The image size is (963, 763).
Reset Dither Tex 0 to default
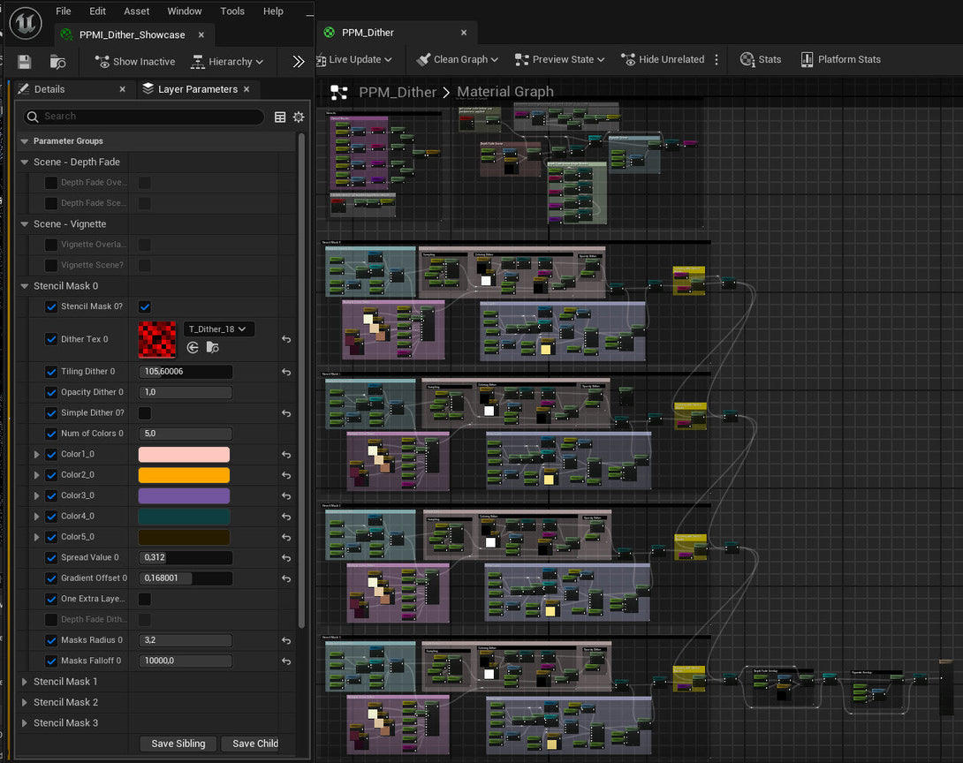click(286, 339)
